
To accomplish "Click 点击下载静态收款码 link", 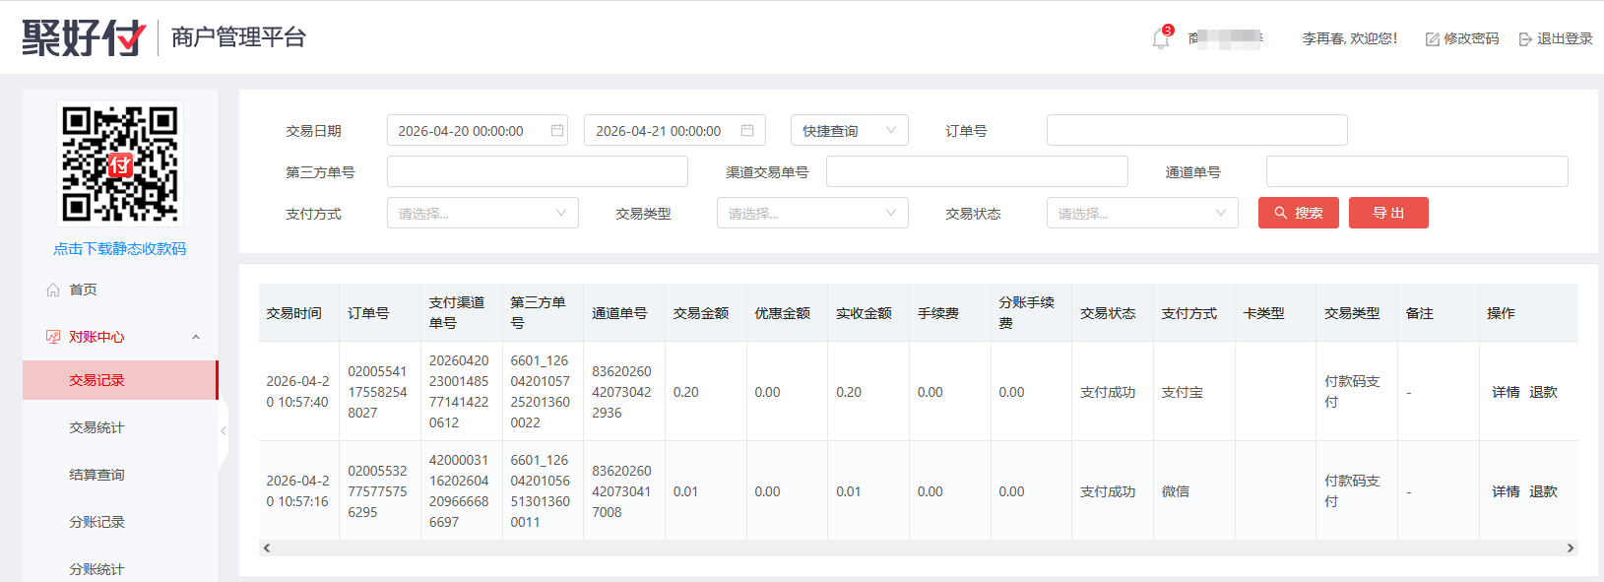I will (x=120, y=249).
